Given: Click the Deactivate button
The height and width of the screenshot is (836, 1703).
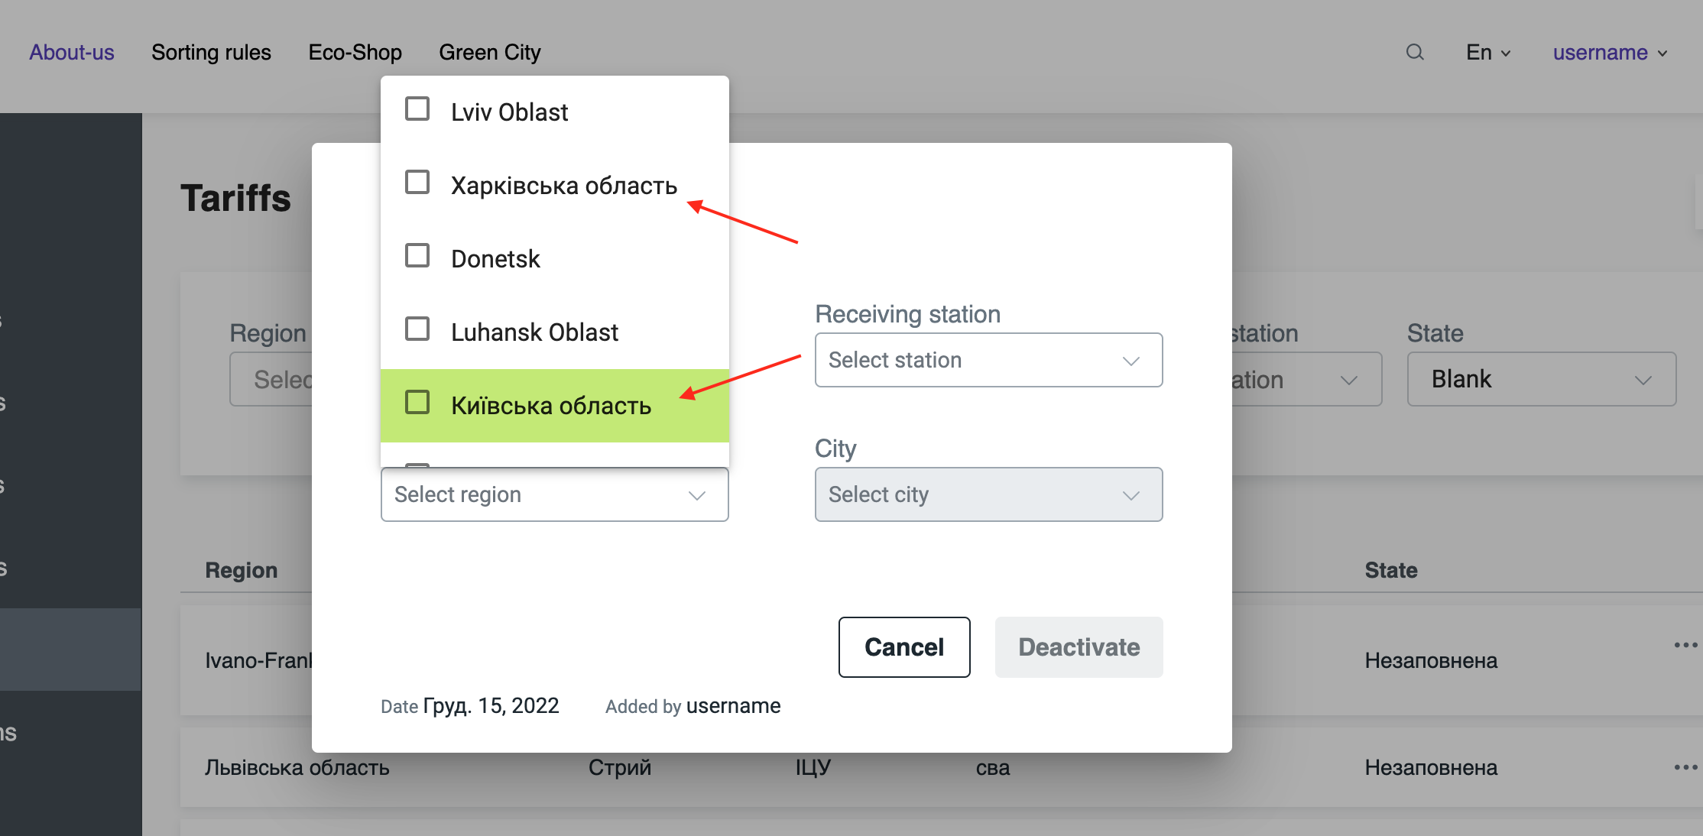Looking at the screenshot, I should [1079, 647].
